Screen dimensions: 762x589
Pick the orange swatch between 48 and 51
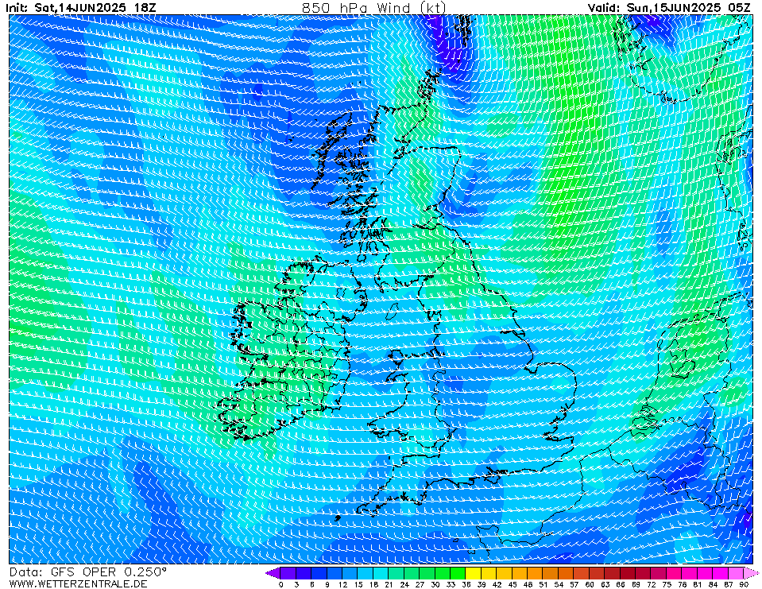pyautogui.click(x=536, y=573)
